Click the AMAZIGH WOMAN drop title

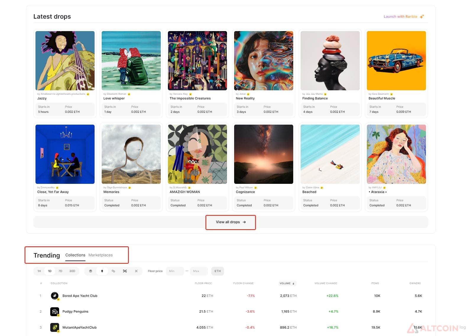(x=185, y=192)
